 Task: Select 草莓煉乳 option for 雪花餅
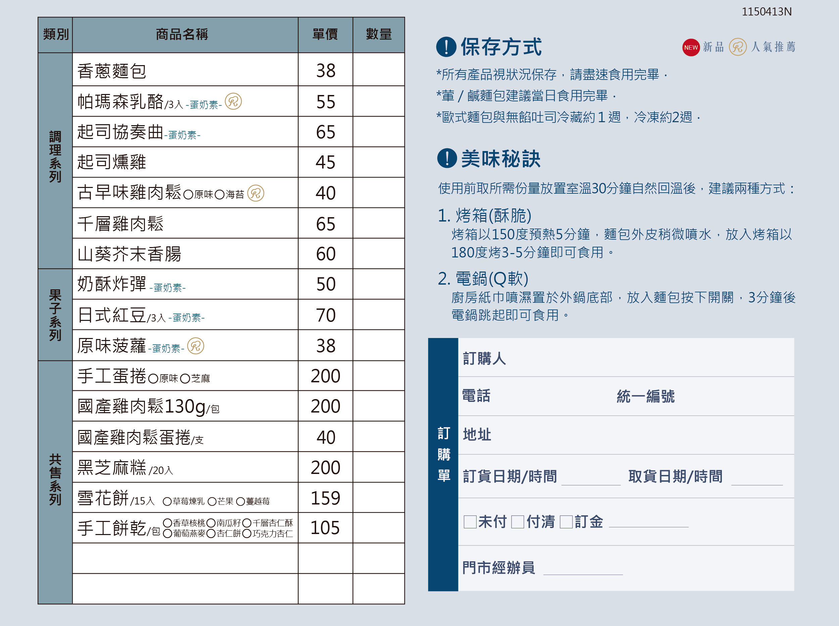click(167, 502)
